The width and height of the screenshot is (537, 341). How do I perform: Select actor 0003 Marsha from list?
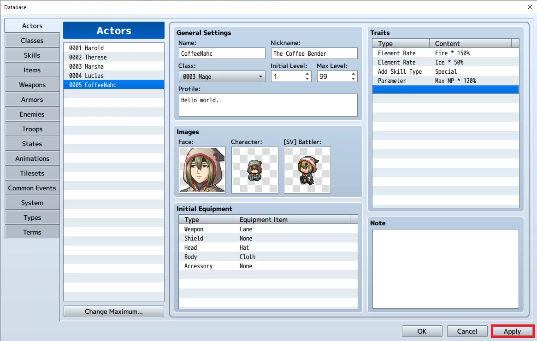(114, 66)
